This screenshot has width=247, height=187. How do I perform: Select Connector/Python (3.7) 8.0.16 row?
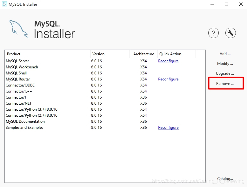coord(105,109)
